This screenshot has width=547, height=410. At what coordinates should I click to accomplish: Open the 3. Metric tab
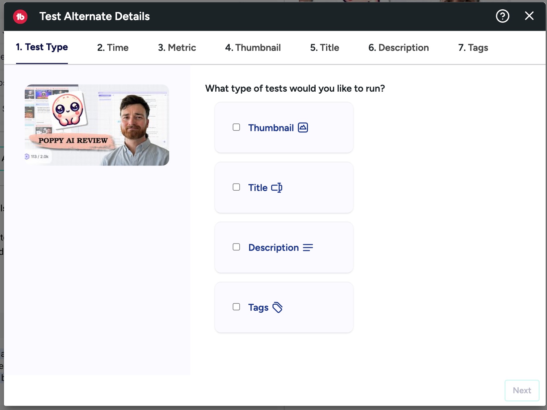(177, 47)
